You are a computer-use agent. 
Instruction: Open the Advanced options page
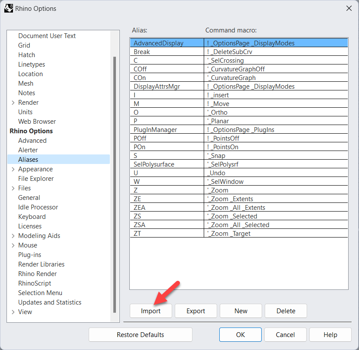(32, 141)
